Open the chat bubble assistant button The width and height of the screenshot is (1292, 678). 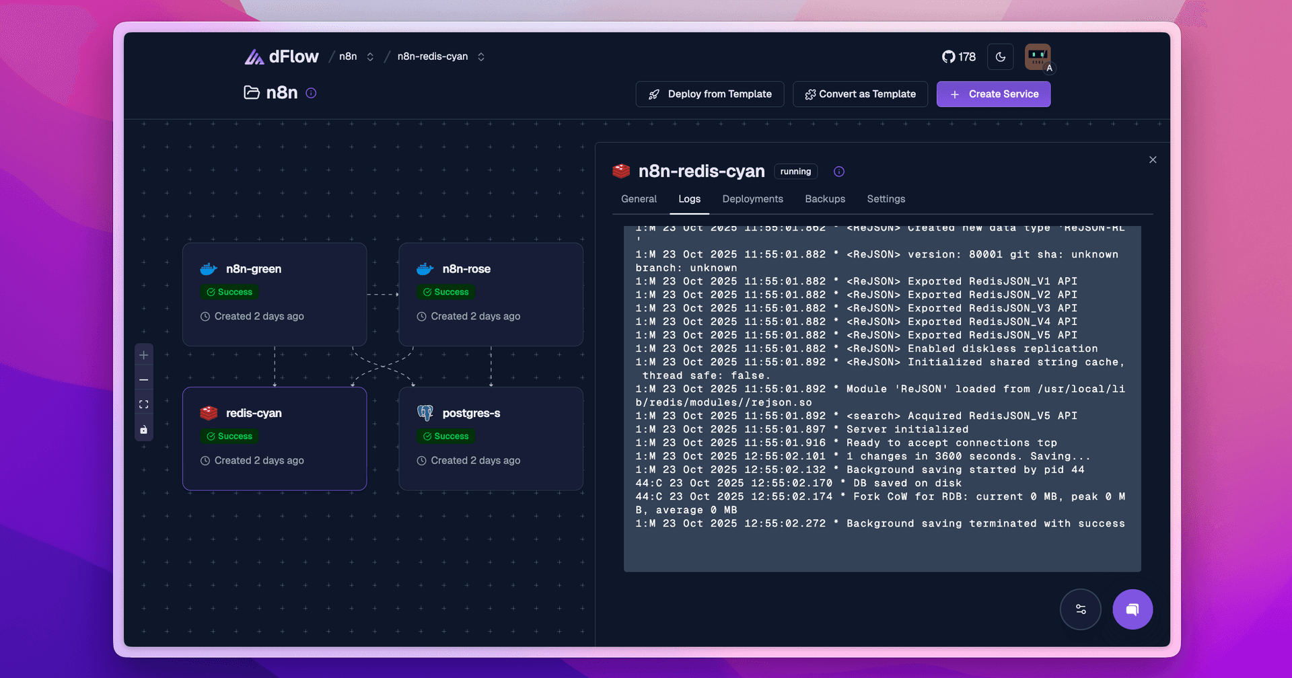(1133, 609)
